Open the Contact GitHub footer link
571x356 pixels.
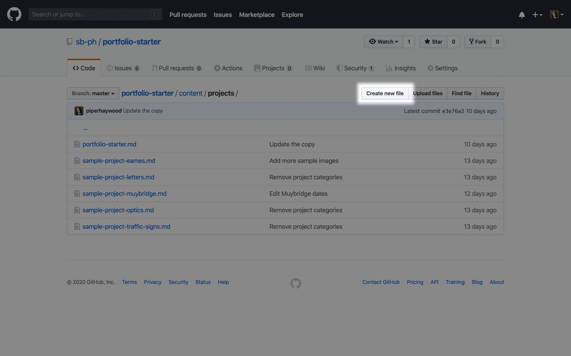(x=381, y=282)
